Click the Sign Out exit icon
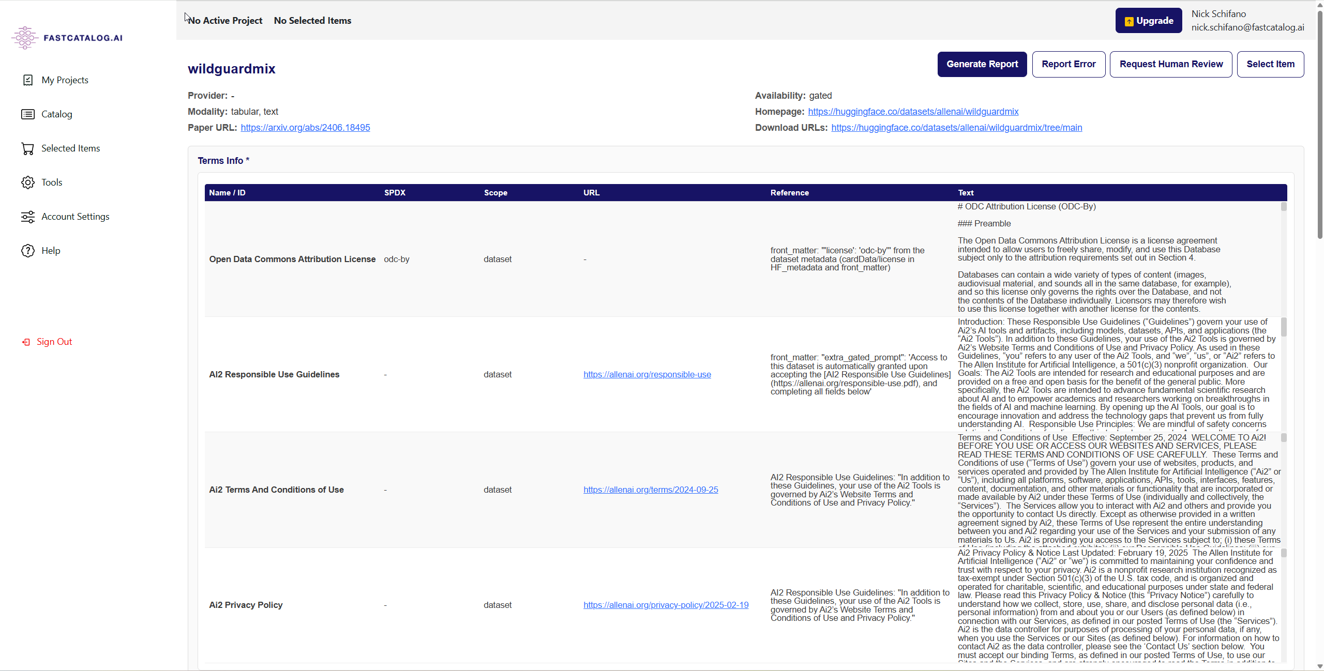Viewport: 1324px width, 671px height. click(x=26, y=342)
